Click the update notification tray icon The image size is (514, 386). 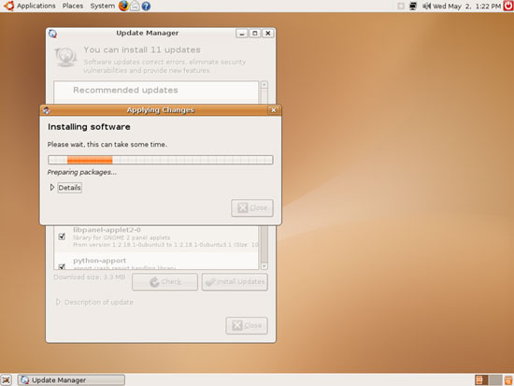(x=401, y=6)
